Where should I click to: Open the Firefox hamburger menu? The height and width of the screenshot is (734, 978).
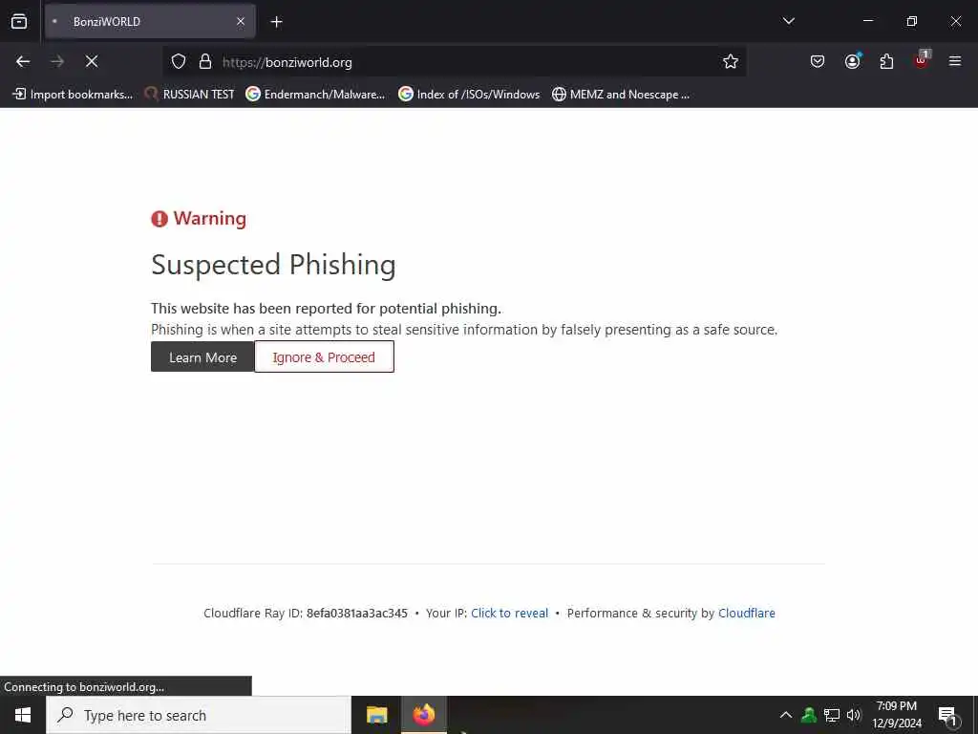coord(955,61)
